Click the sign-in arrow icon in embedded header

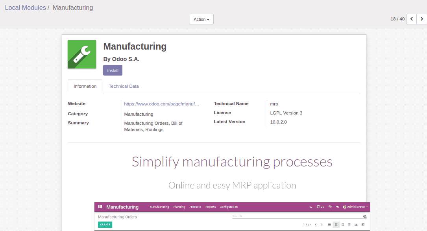tap(337, 207)
